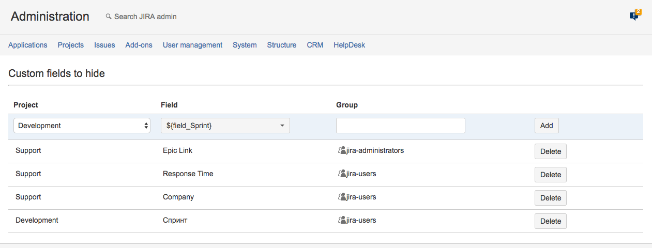Open the Issues admin section
The image size is (652, 248).
click(x=104, y=45)
